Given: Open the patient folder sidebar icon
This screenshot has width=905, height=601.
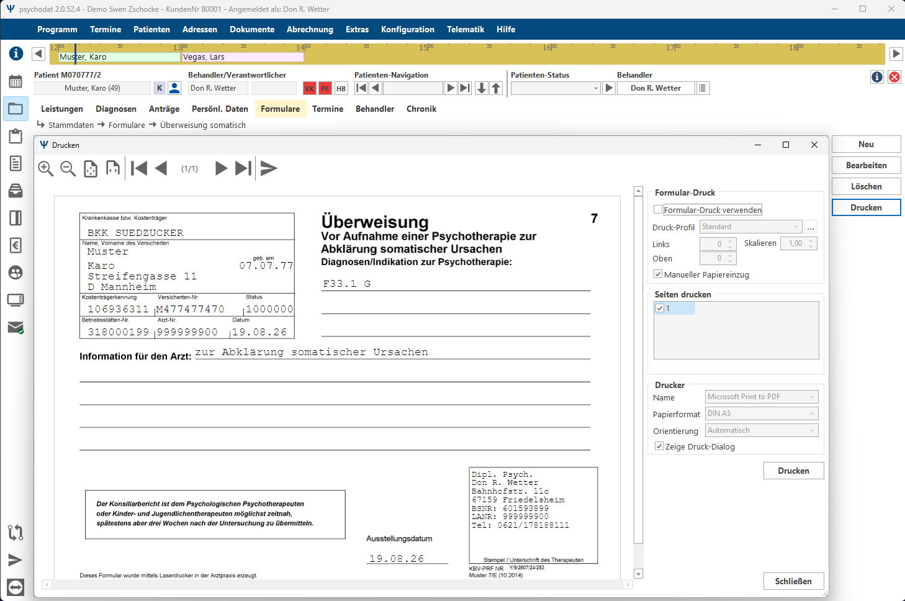Looking at the screenshot, I should (16, 109).
